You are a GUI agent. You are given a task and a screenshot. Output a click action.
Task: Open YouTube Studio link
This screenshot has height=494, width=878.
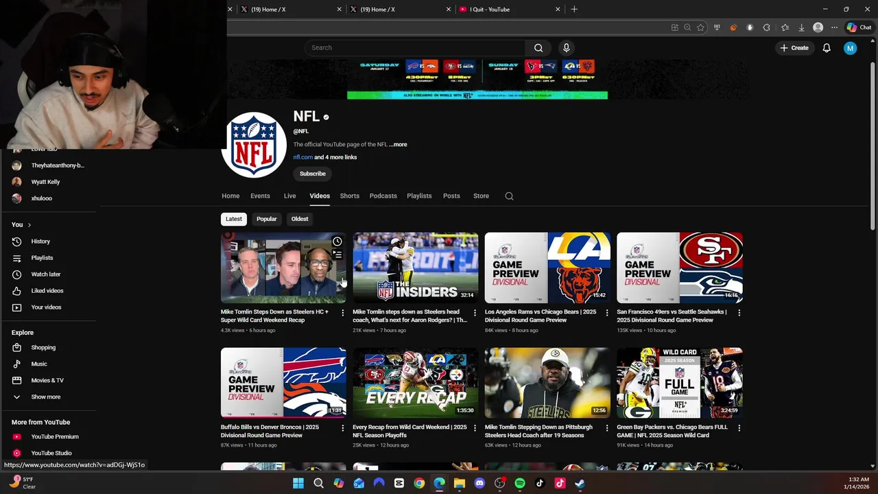click(51, 454)
